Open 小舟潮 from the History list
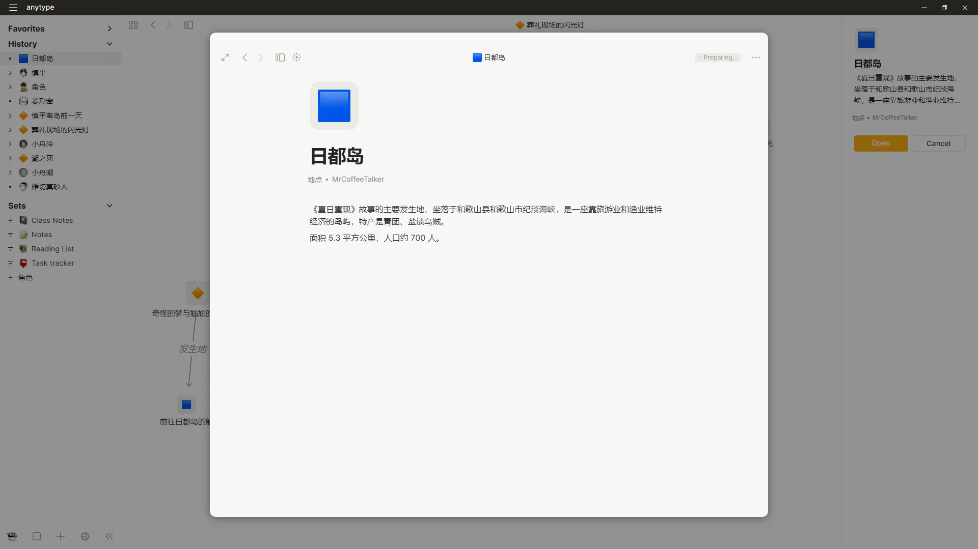 [x=42, y=172]
